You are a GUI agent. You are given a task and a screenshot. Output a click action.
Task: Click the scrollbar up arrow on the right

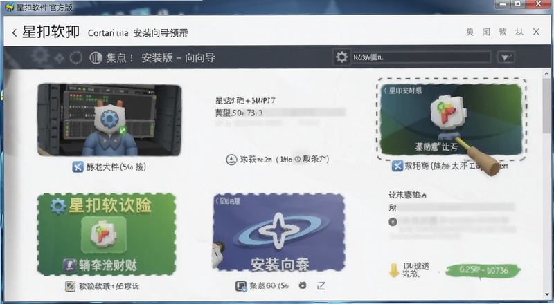point(546,74)
